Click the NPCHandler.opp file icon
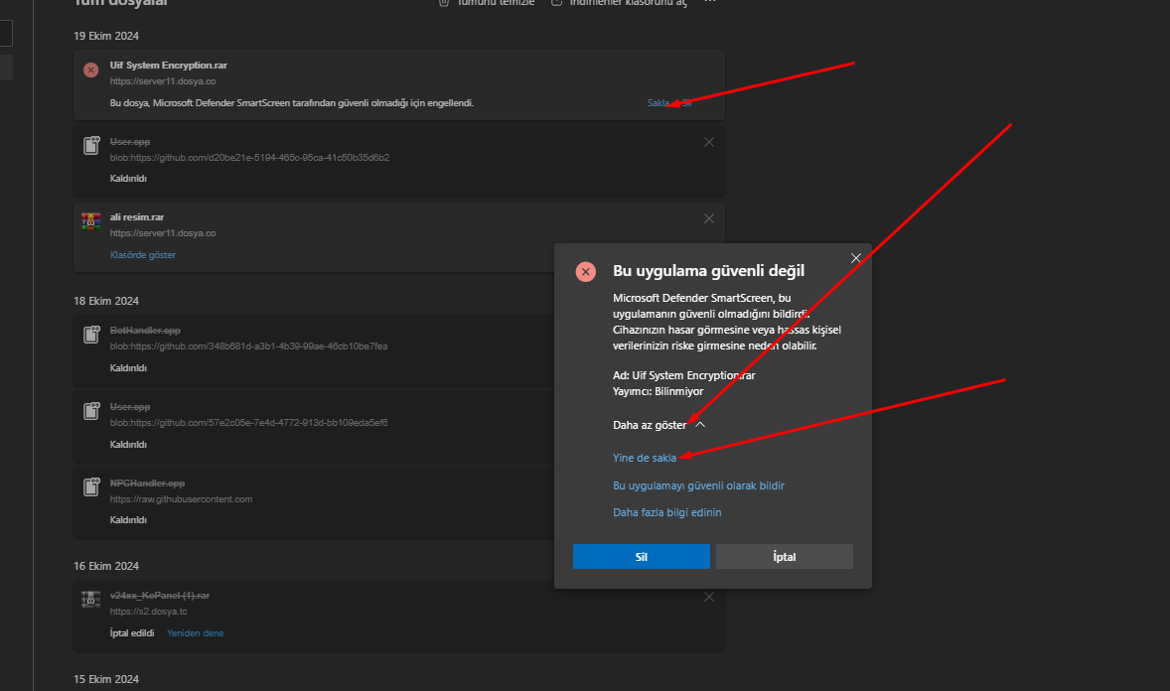 click(91, 486)
